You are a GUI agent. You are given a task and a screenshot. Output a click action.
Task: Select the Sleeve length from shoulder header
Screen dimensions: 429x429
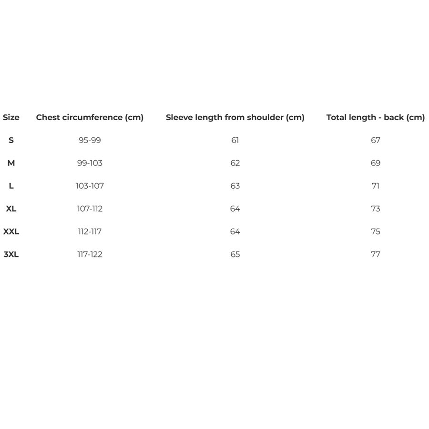pyautogui.click(x=235, y=117)
